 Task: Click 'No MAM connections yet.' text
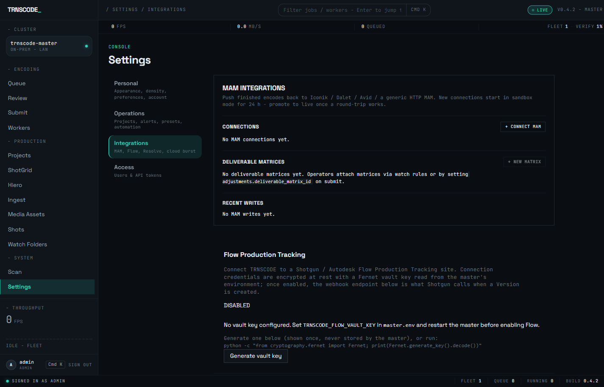click(256, 139)
